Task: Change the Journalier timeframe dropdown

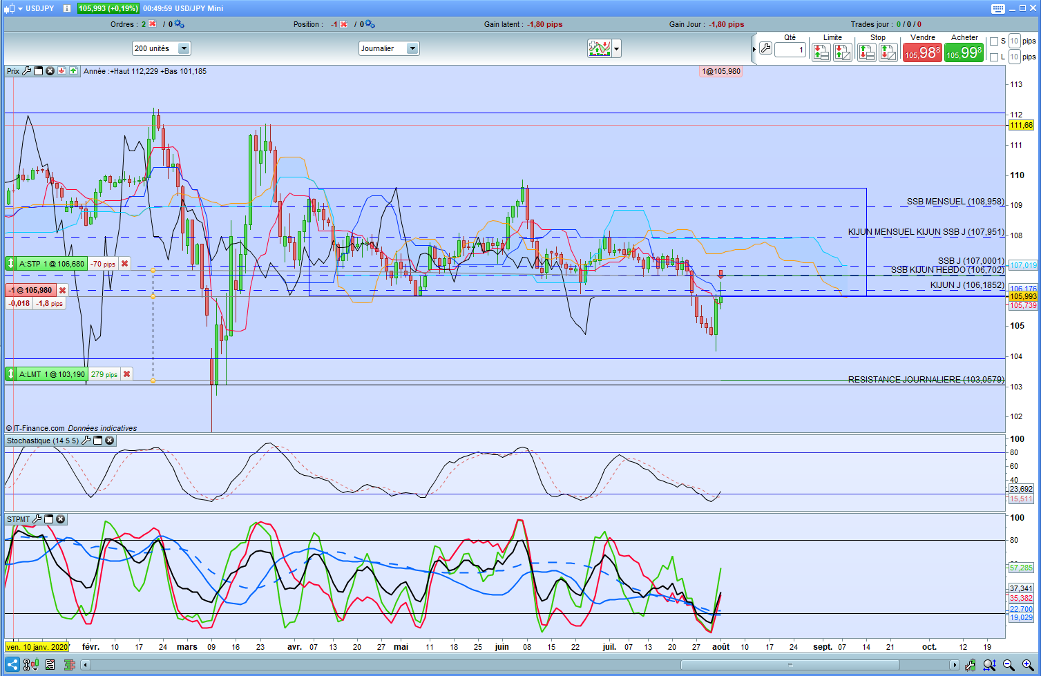Action: (x=389, y=48)
